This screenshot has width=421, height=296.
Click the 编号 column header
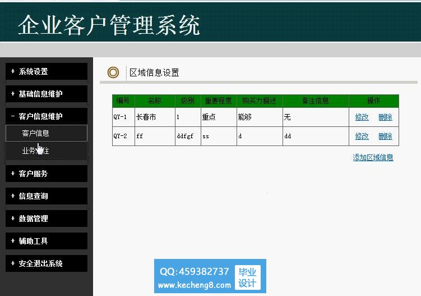pos(123,101)
